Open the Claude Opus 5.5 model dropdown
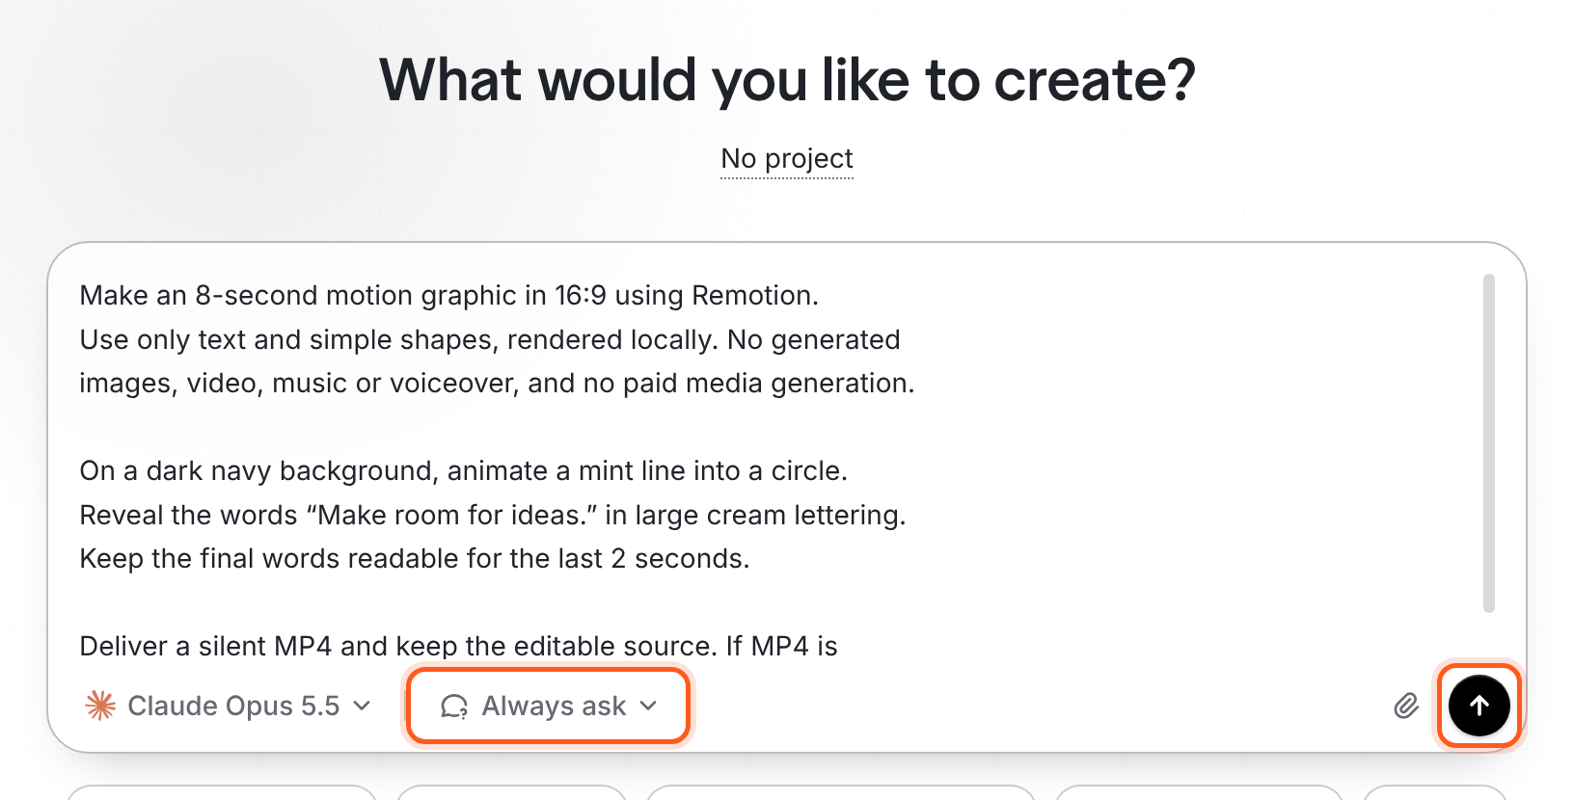This screenshot has height=800, width=1574. (x=229, y=707)
